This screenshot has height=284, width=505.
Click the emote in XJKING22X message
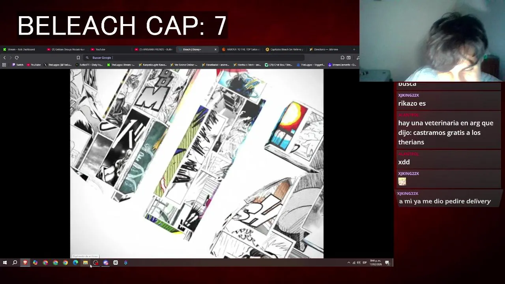pos(402,181)
